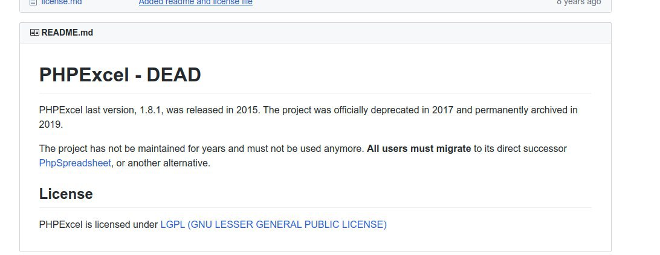660x255 pixels.
Task: Click the bold 'All users must migrate' text
Action: tap(419, 149)
